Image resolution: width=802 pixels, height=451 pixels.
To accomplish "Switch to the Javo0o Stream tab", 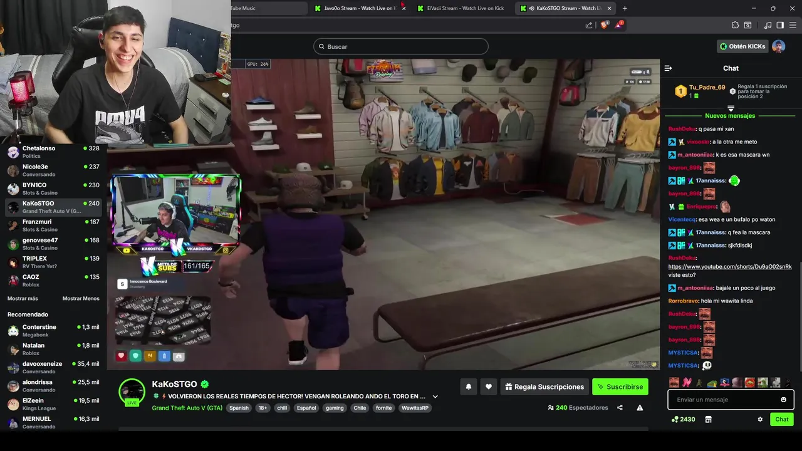I will tap(358, 8).
